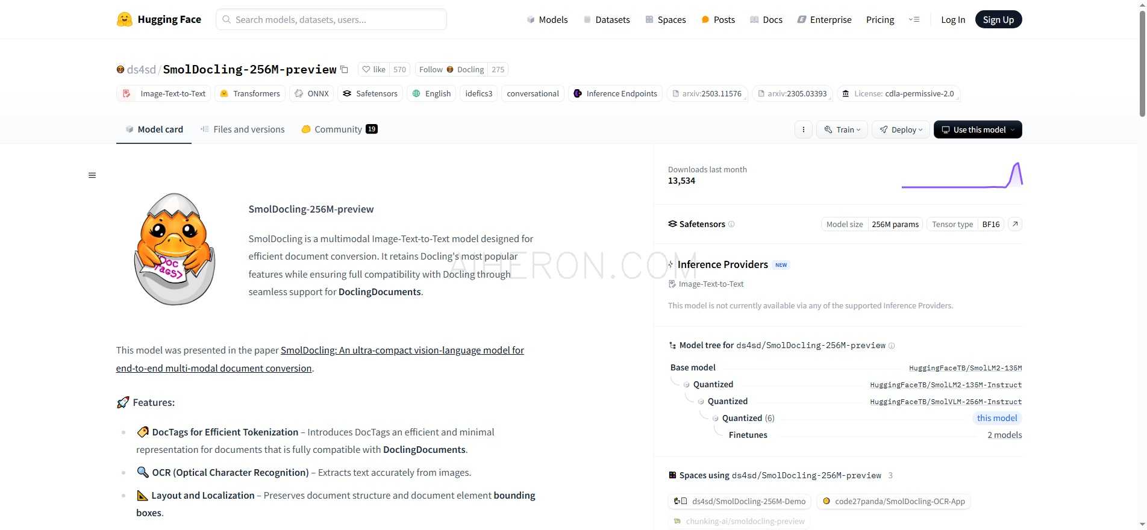
Task: Open the SmolDocling paper link
Action: pos(402,351)
